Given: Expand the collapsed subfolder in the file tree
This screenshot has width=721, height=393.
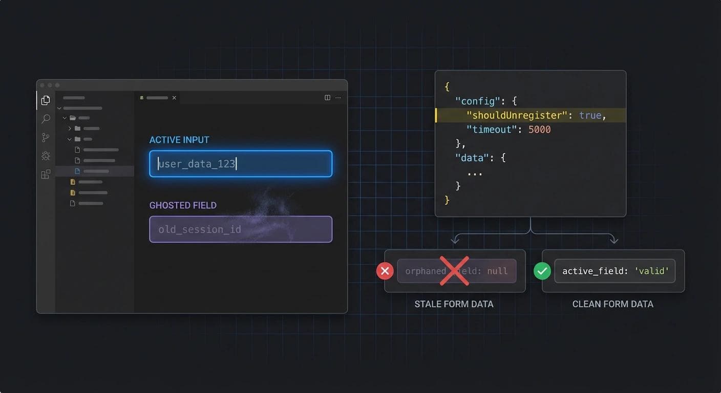Looking at the screenshot, I should [x=70, y=128].
